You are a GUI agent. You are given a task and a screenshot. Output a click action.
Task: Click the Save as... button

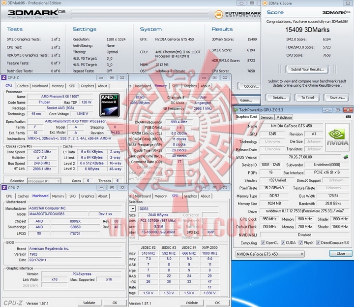tap(337, 98)
